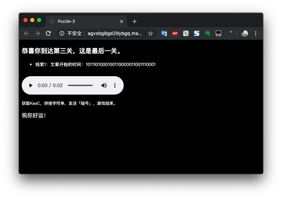This screenshot has height=199, width=282.
Task: Close the Puzzle-3 tab
Action: [x=122, y=21]
